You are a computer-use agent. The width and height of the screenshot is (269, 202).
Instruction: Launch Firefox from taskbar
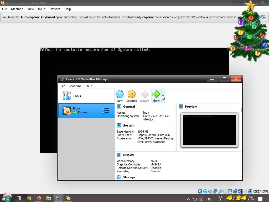[39, 198]
